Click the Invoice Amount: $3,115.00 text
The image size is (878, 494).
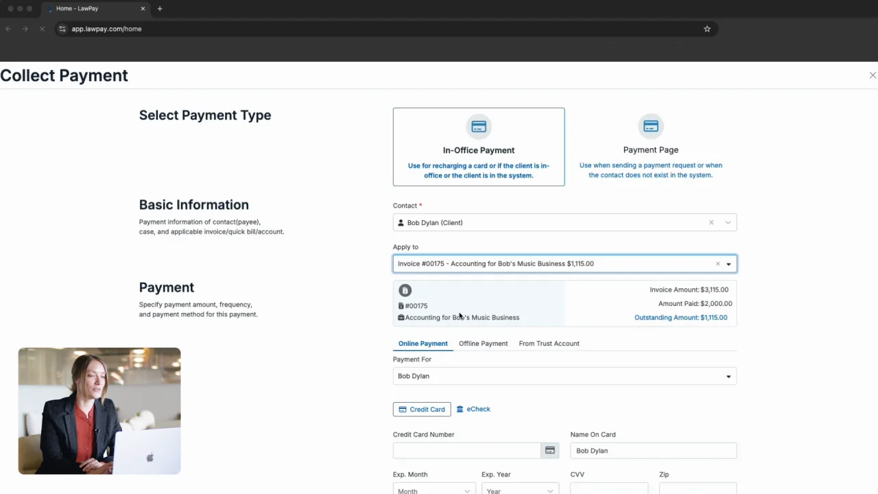(x=689, y=290)
